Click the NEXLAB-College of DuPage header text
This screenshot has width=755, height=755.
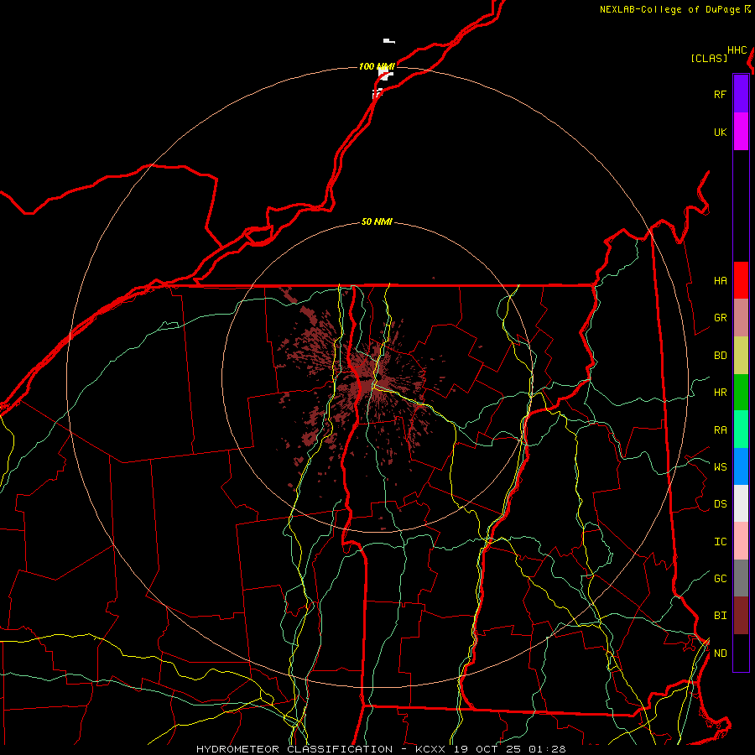[x=669, y=9]
